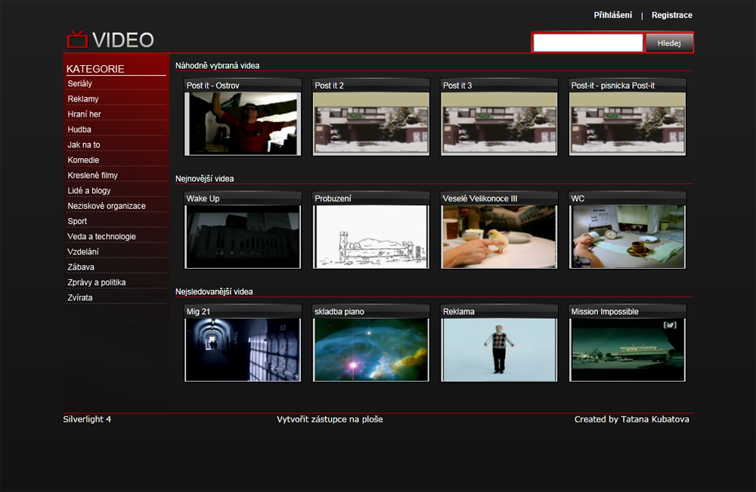Image resolution: width=756 pixels, height=492 pixels.
Task: Select the Hudba category
Action: (x=79, y=129)
